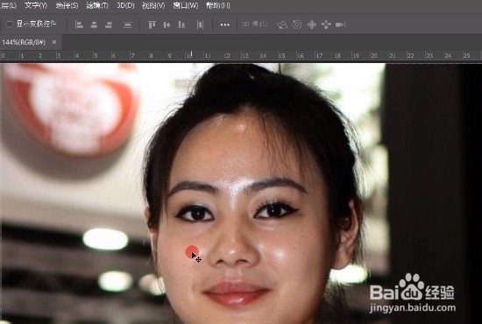This screenshot has width=482, height=324.
Task: Distribute layers vertically
Action: tap(128, 25)
